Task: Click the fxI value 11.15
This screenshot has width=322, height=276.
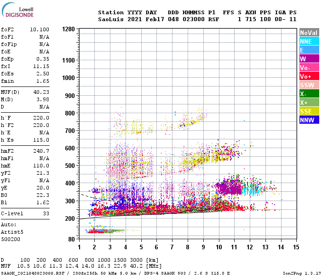Action: click(41, 66)
